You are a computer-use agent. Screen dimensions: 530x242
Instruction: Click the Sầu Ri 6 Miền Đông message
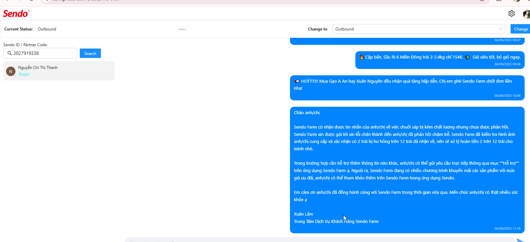tap(440, 60)
